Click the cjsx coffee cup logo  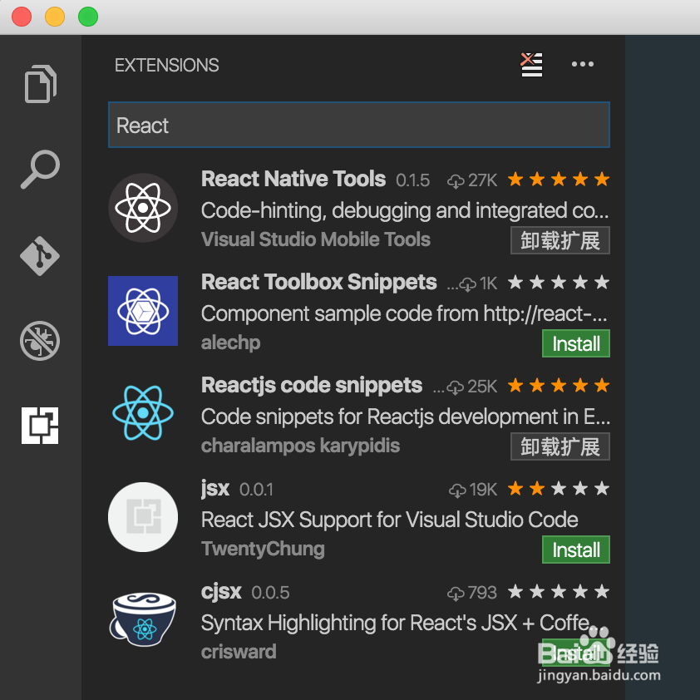(x=143, y=619)
